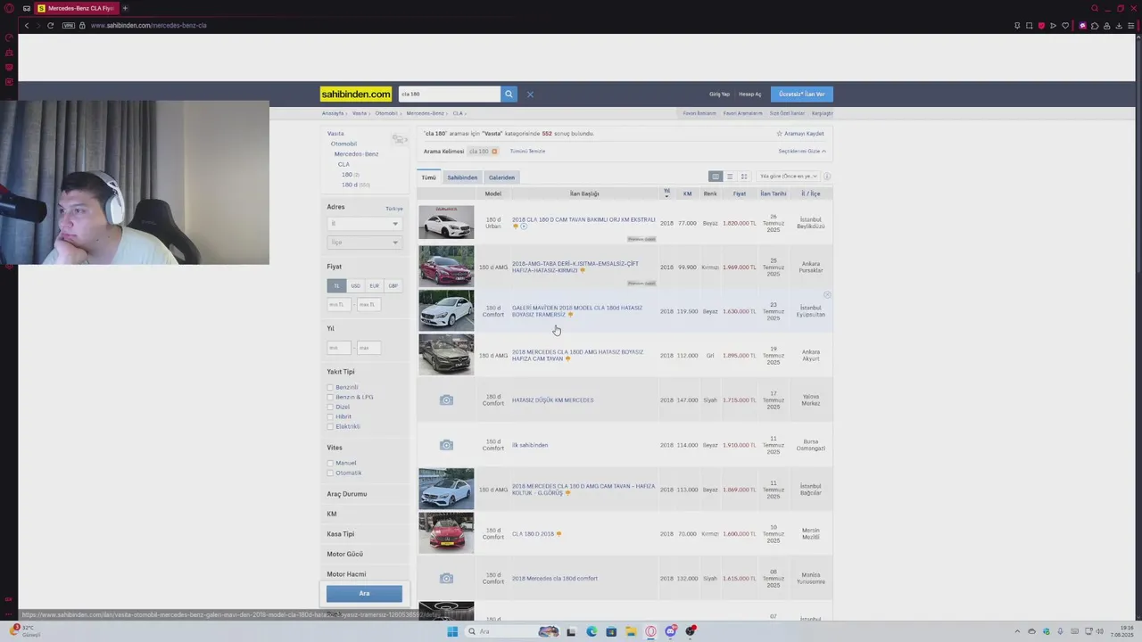Expand the Motor Hacmi filter

point(346,574)
